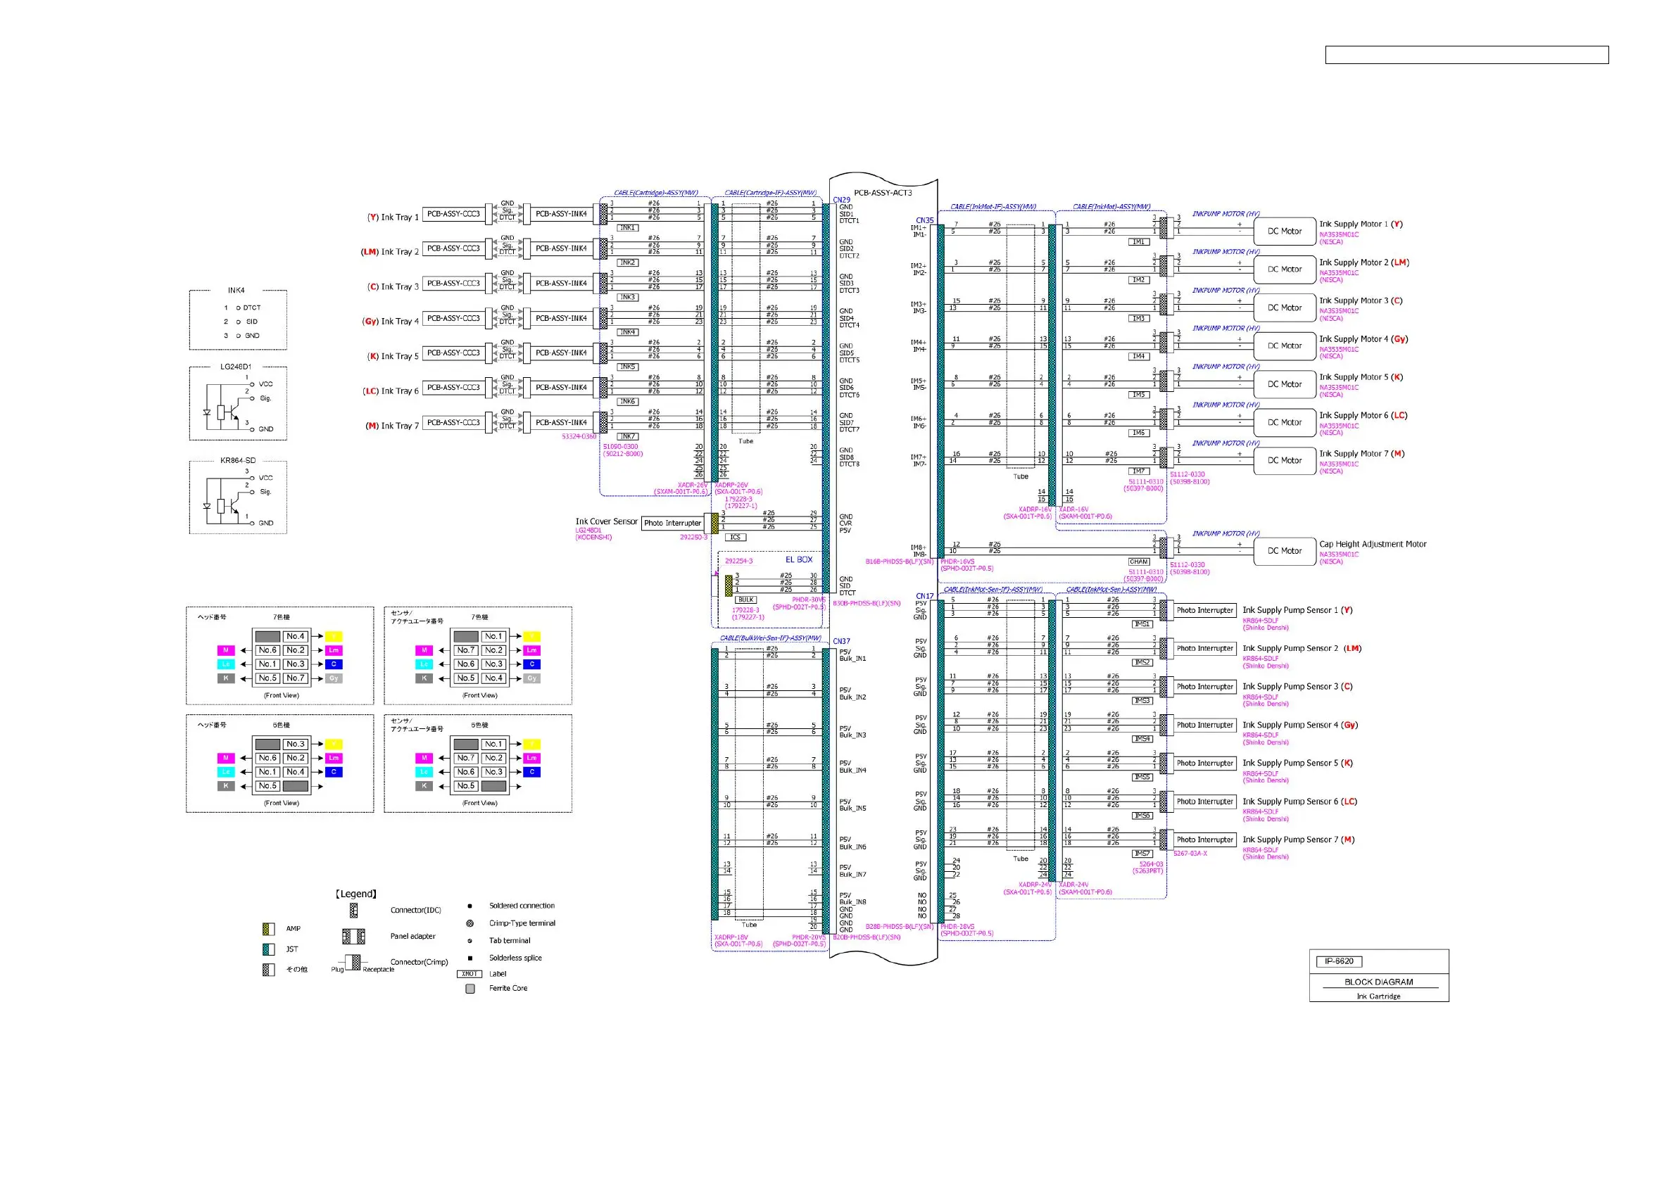Click the PCB-ASSY-ACT3 board title
The width and height of the screenshot is (1676, 1185).
coord(883,193)
